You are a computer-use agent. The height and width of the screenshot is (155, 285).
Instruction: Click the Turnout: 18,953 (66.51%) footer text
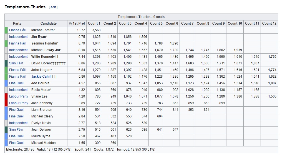point(136,149)
